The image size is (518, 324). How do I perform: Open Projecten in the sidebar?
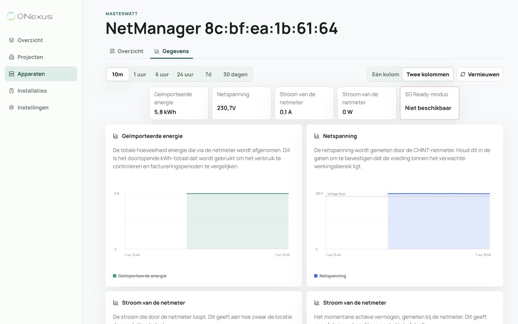click(x=41, y=57)
